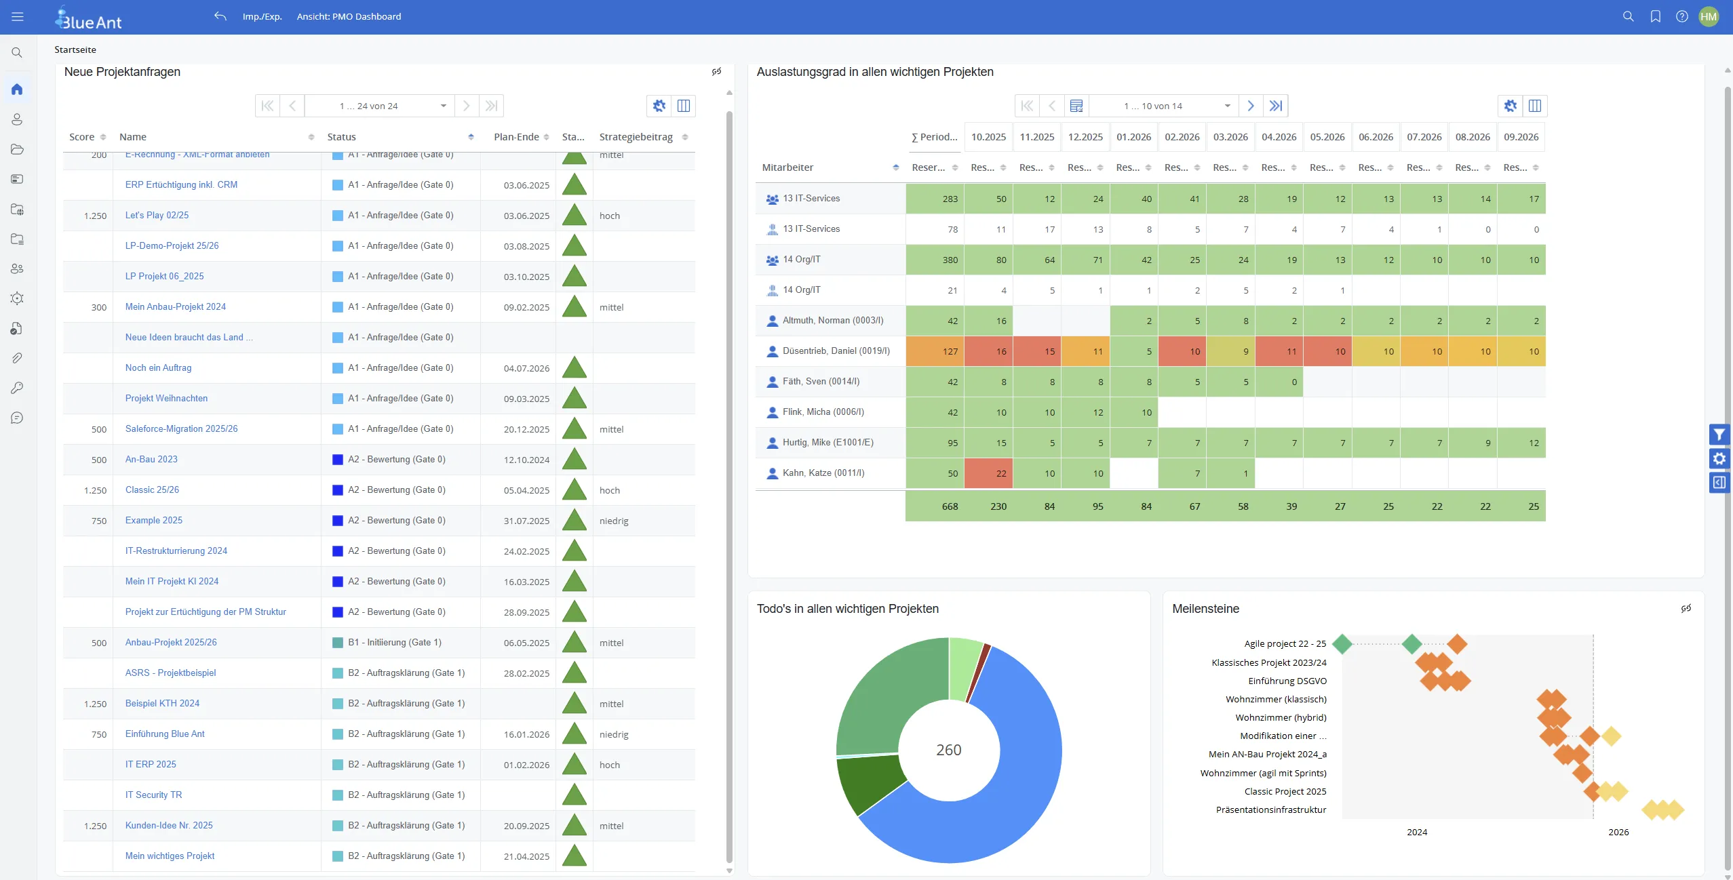Open the help question mark icon
This screenshot has width=1733, height=880.
tap(1681, 16)
